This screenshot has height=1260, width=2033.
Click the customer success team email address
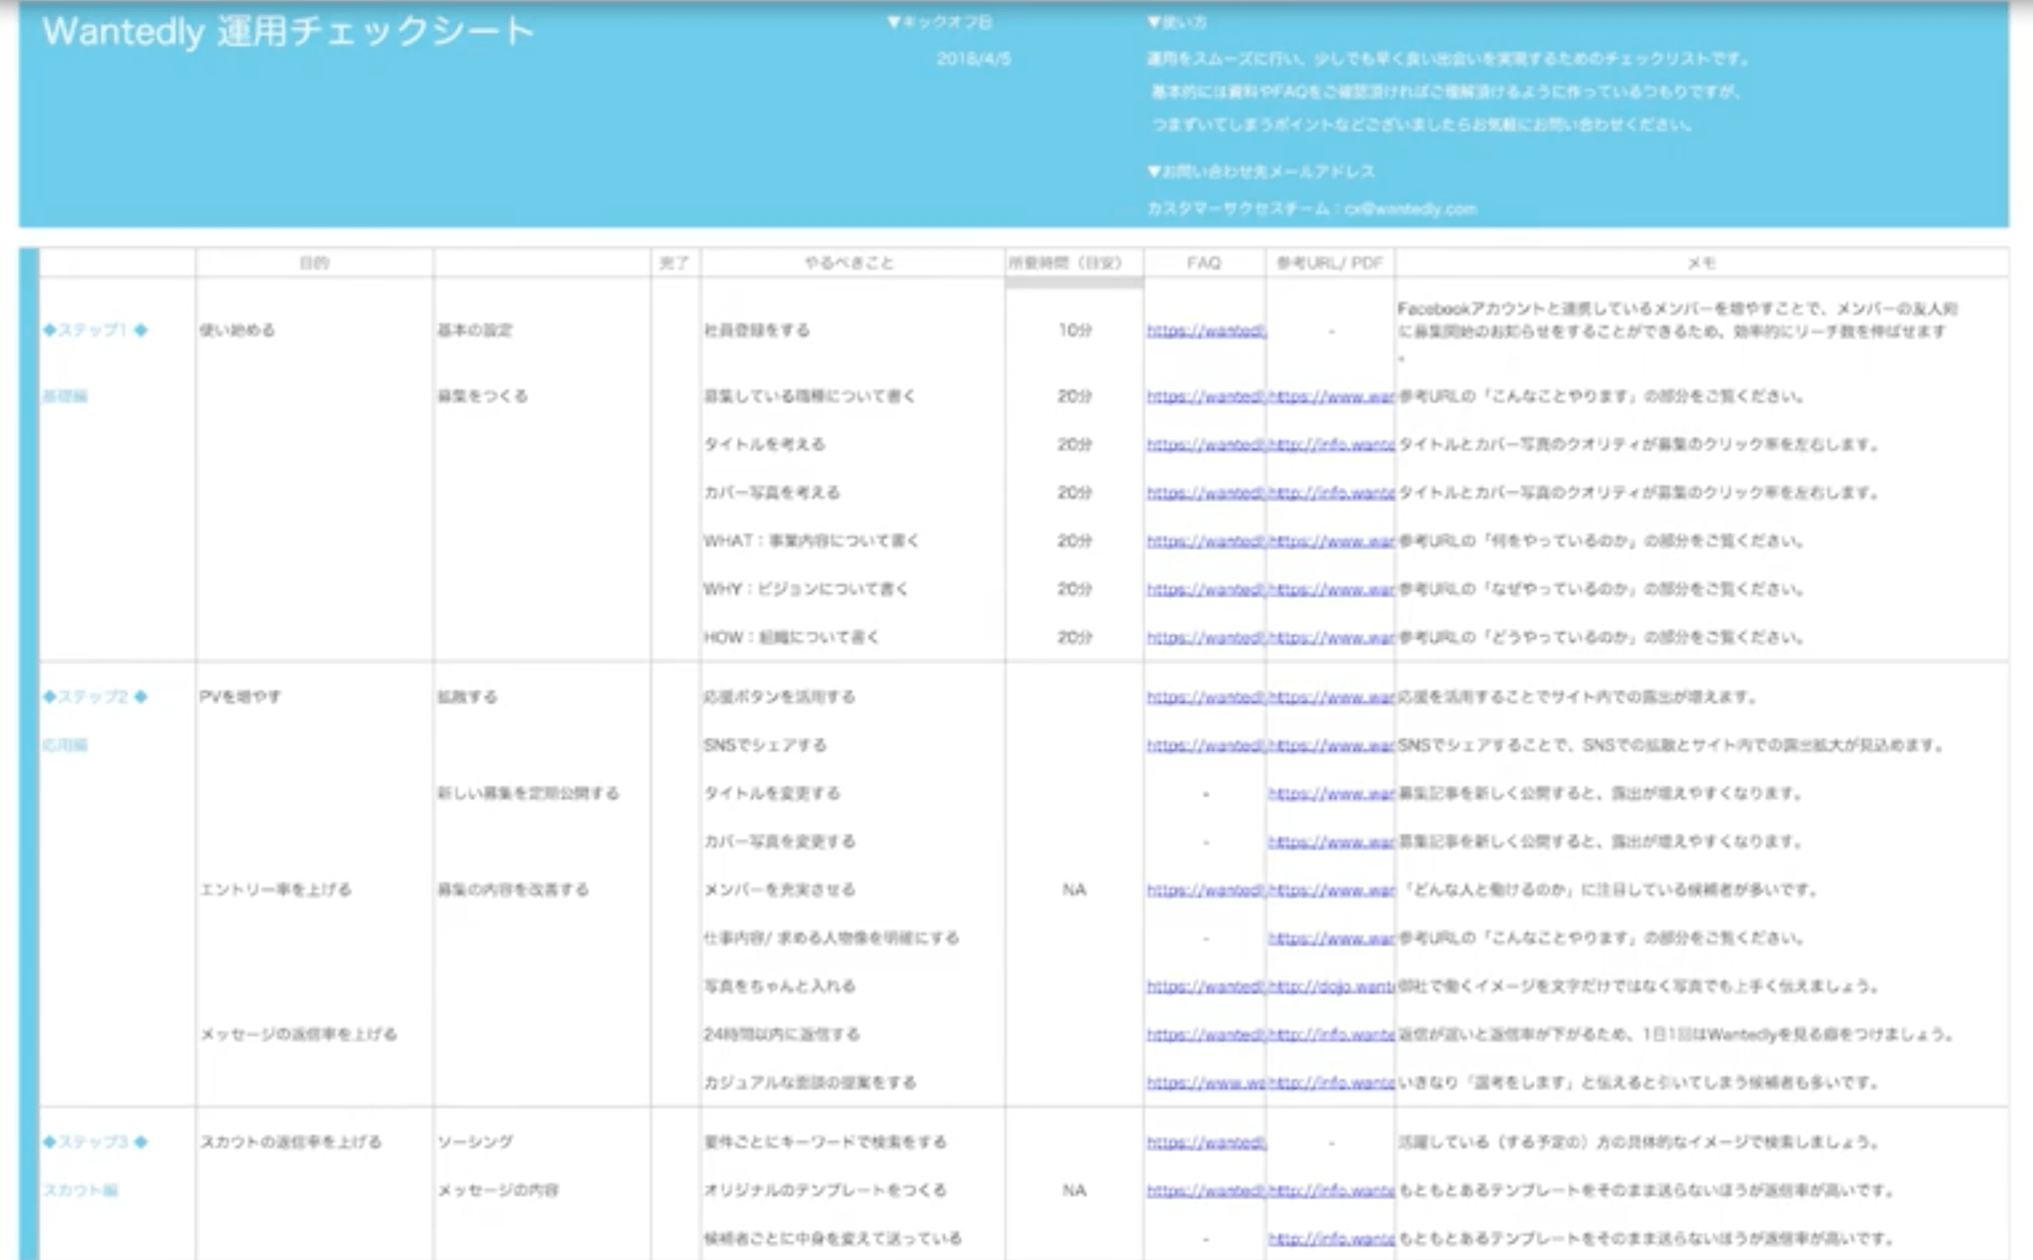tap(1410, 209)
